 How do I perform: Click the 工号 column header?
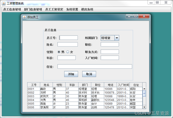click(34, 85)
